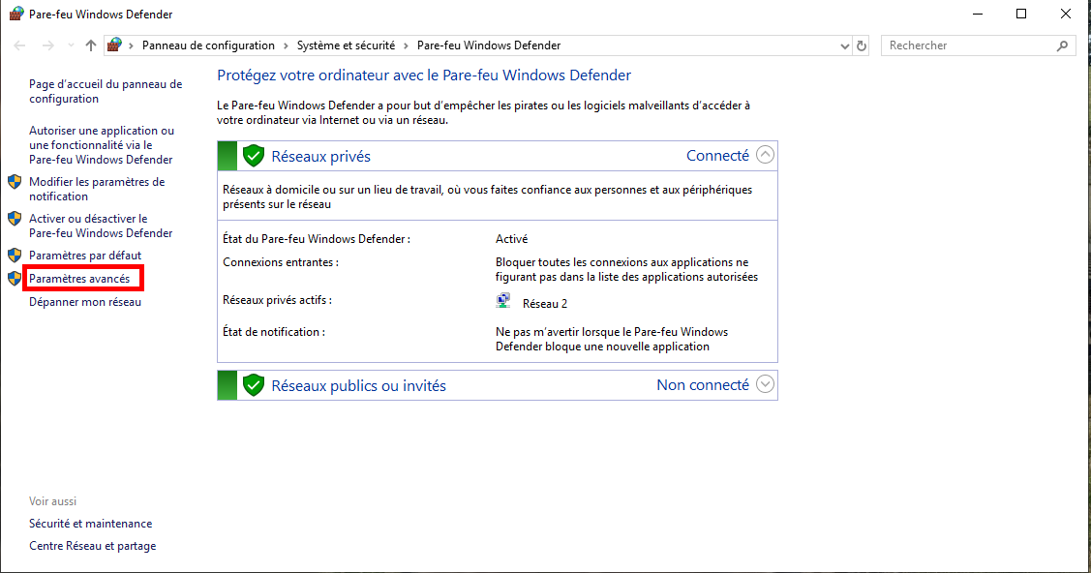Click the Connecté status text
The height and width of the screenshot is (573, 1091).
[x=717, y=156]
